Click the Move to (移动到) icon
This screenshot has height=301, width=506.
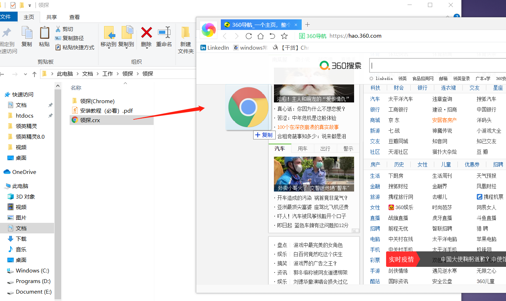(x=109, y=32)
